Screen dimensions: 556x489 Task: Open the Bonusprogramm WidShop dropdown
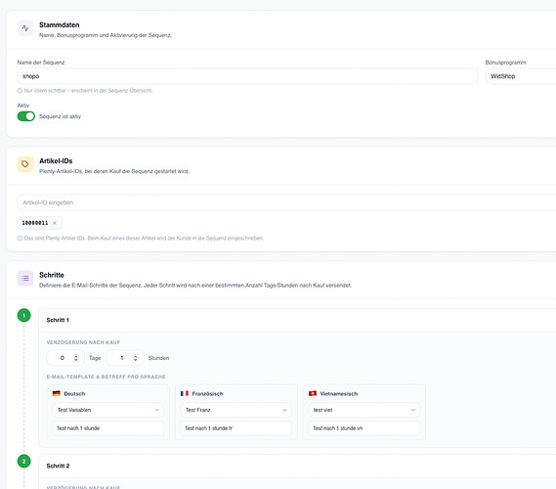(x=521, y=76)
